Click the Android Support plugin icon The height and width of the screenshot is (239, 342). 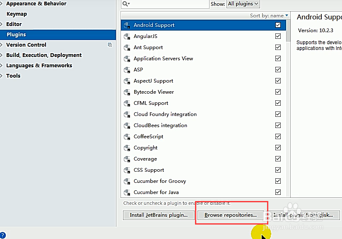(x=127, y=25)
